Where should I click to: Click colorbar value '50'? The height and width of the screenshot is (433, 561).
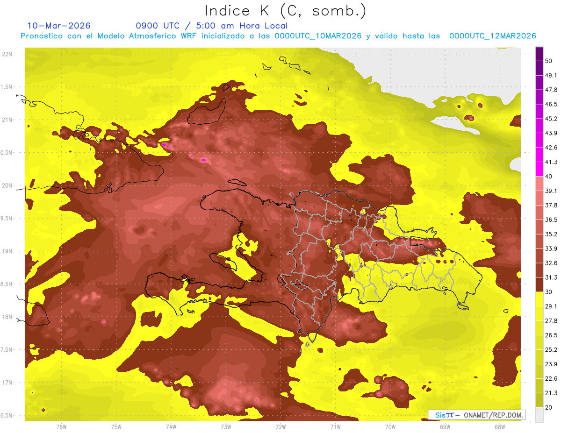549,61
